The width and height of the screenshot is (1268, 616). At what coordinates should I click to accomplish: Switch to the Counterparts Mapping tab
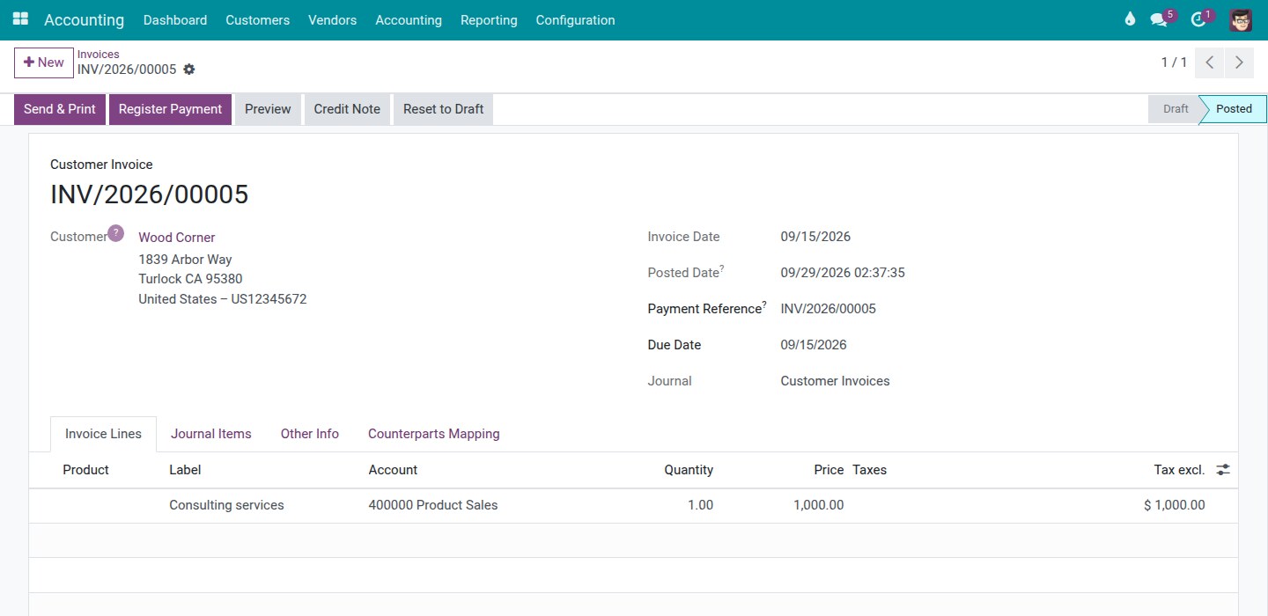(x=434, y=434)
